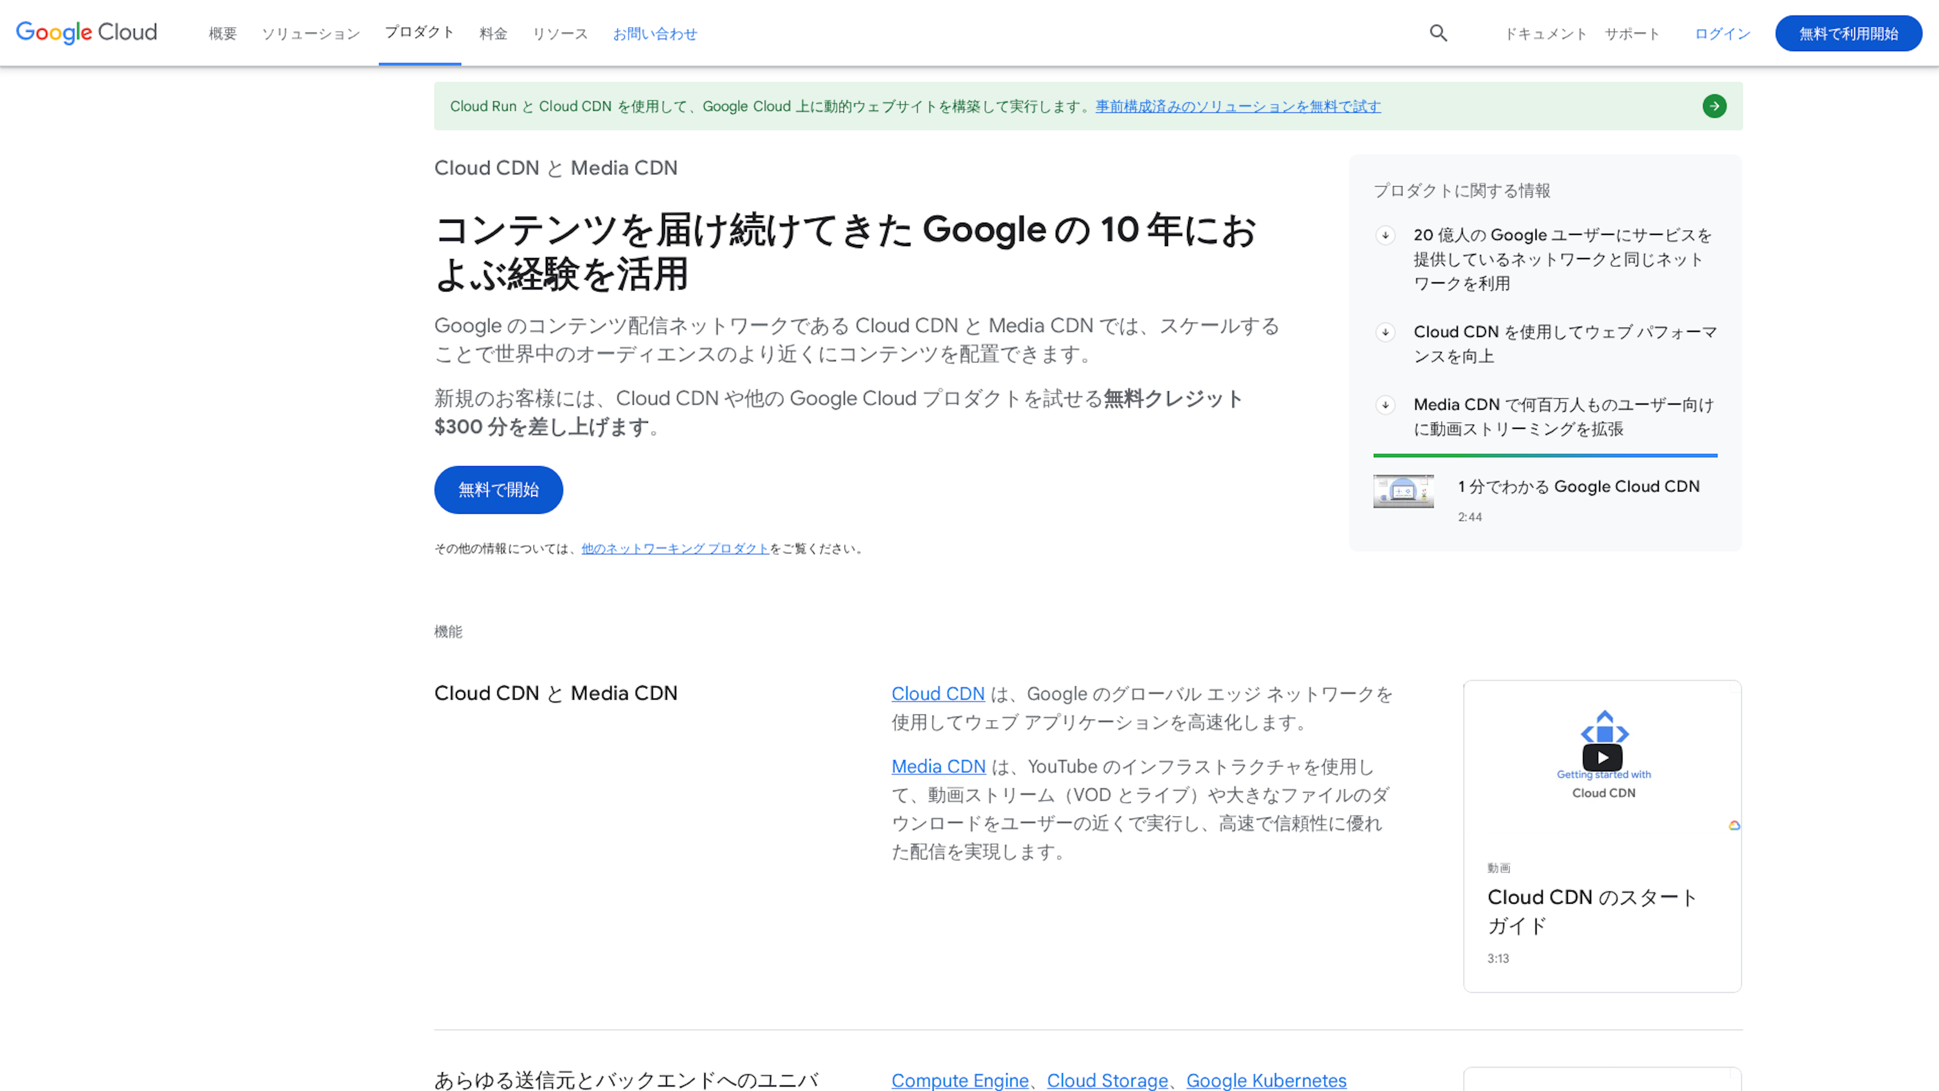Jump to Media CDN で何百万人 section

pyautogui.click(x=1563, y=416)
